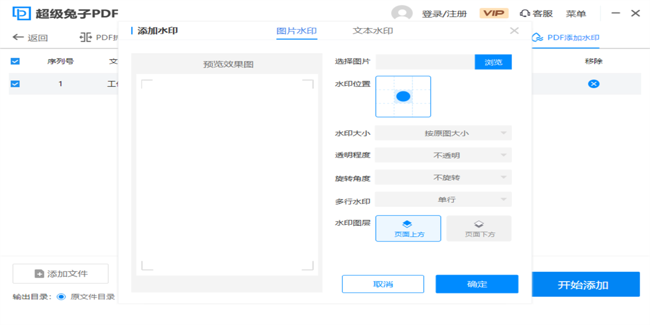Click the 浏览 browse button
The height and width of the screenshot is (325, 650).
click(x=493, y=62)
